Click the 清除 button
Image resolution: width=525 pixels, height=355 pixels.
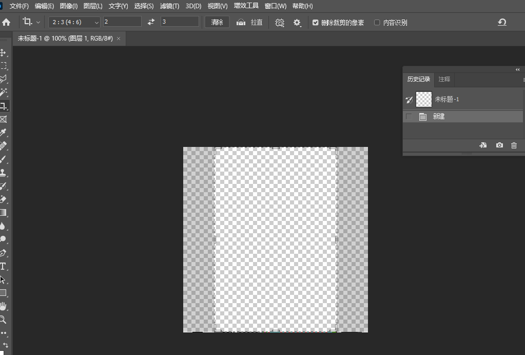click(217, 22)
